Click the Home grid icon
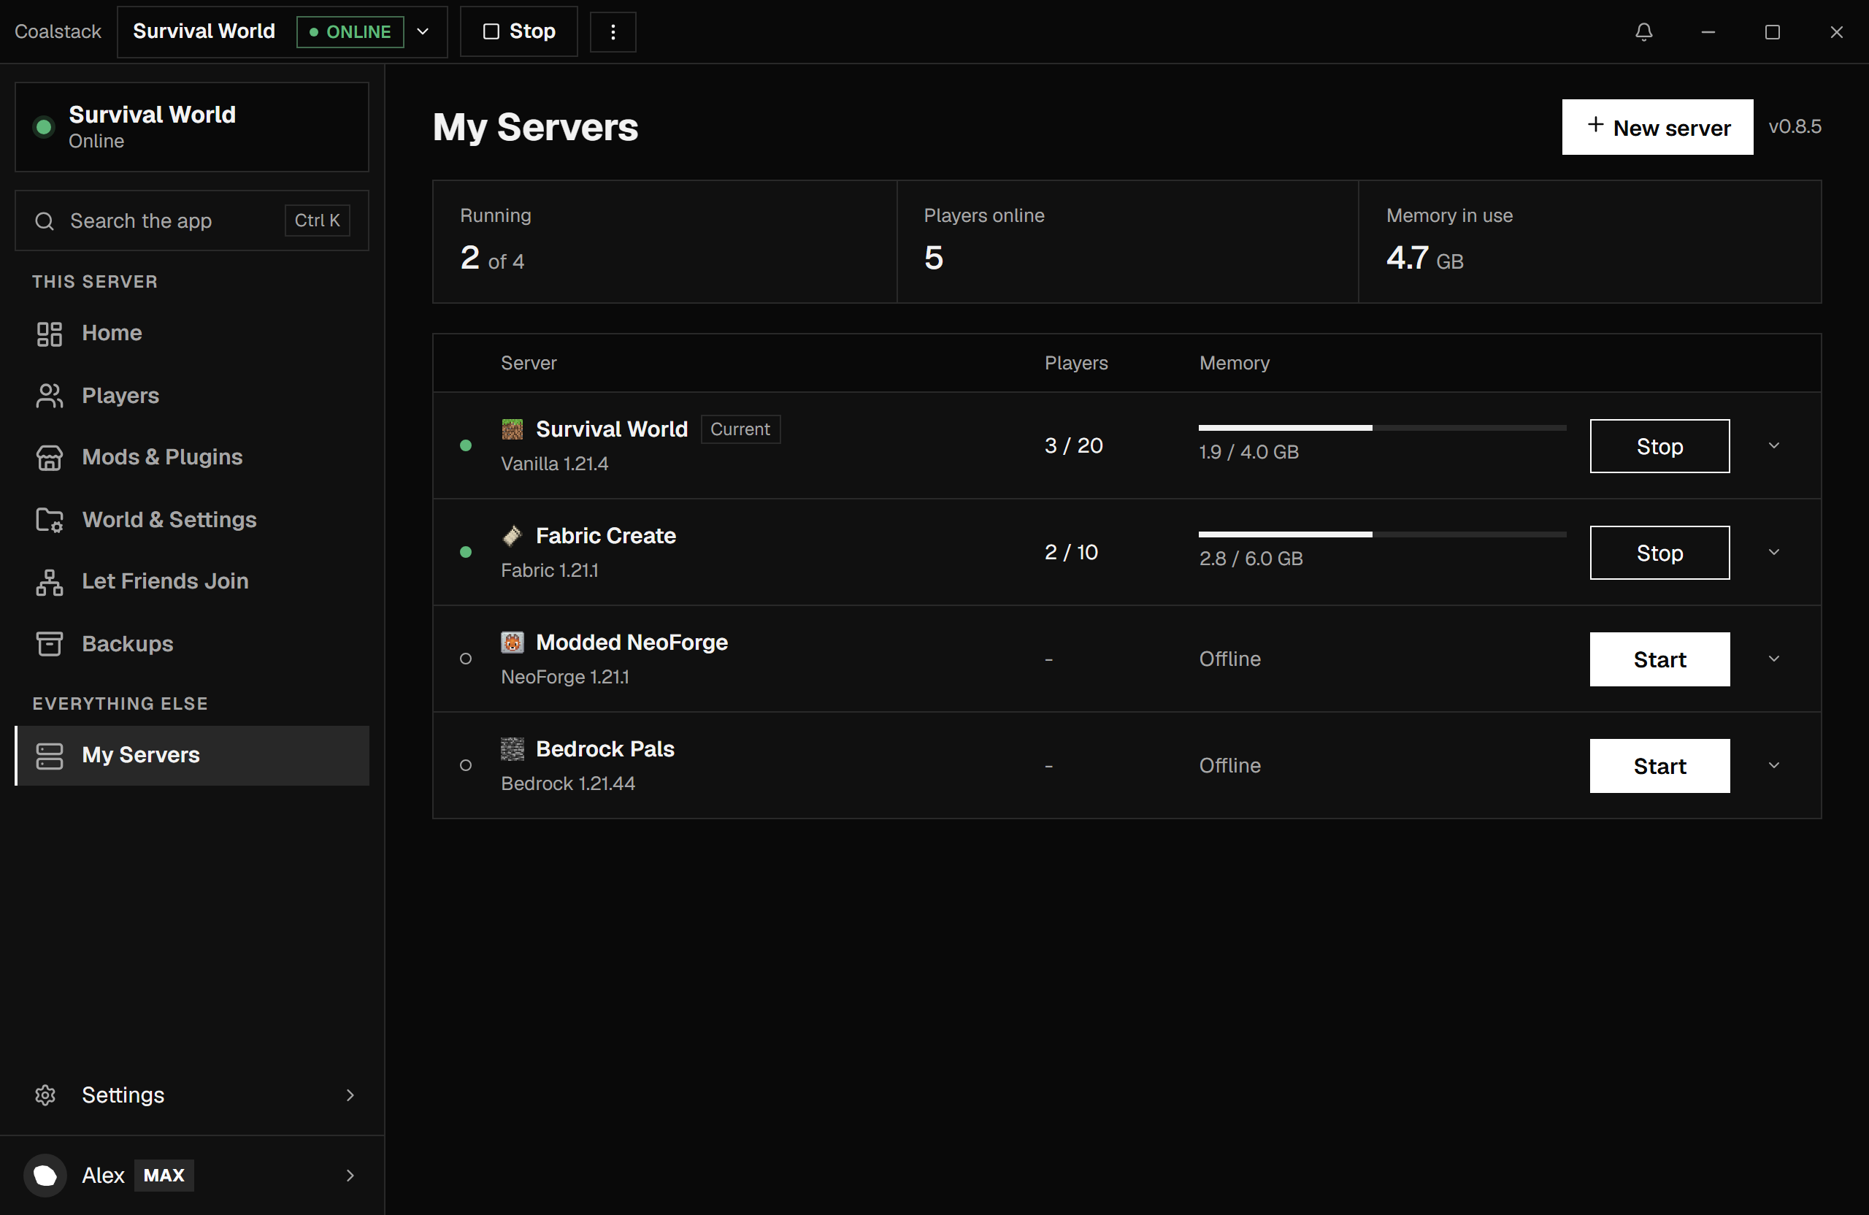This screenshot has height=1215, width=1869. [x=49, y=333]
